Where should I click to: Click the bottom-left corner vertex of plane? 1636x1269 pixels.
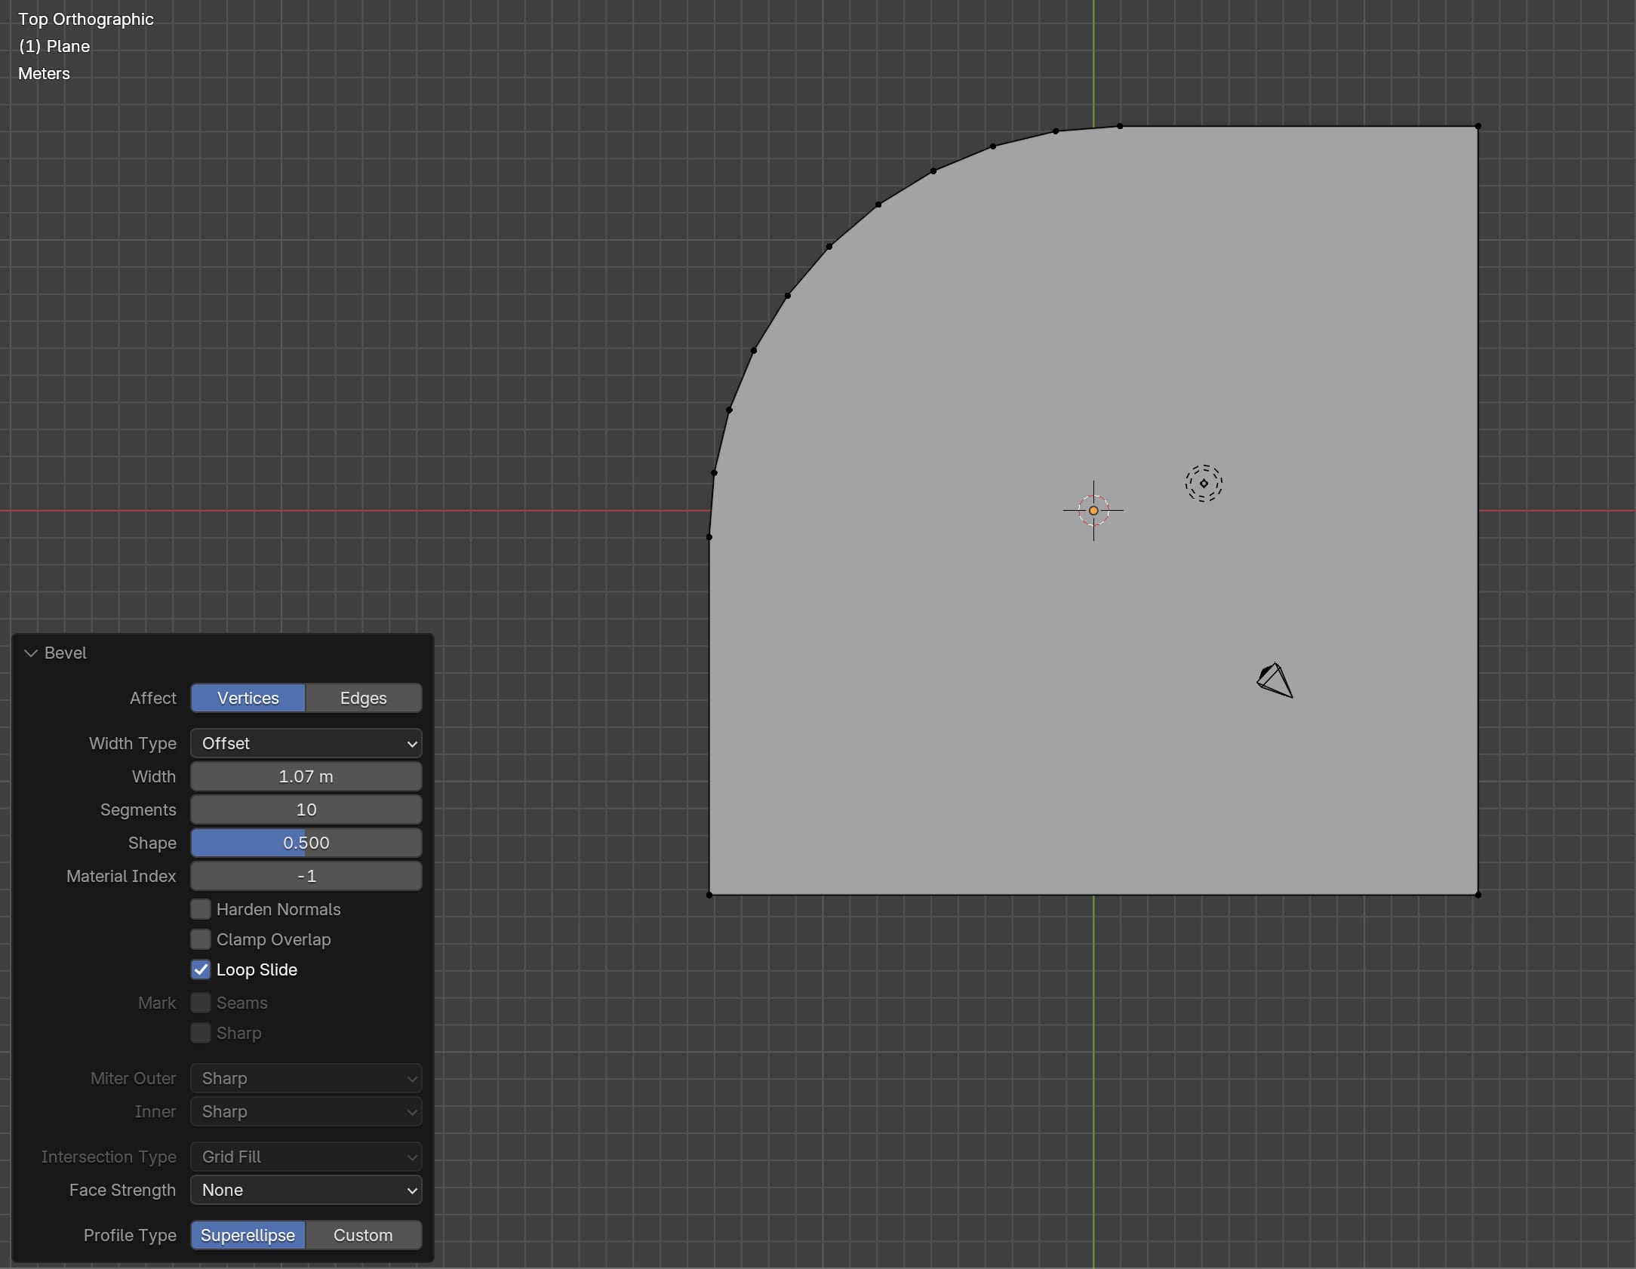click(x=709, y=895)
